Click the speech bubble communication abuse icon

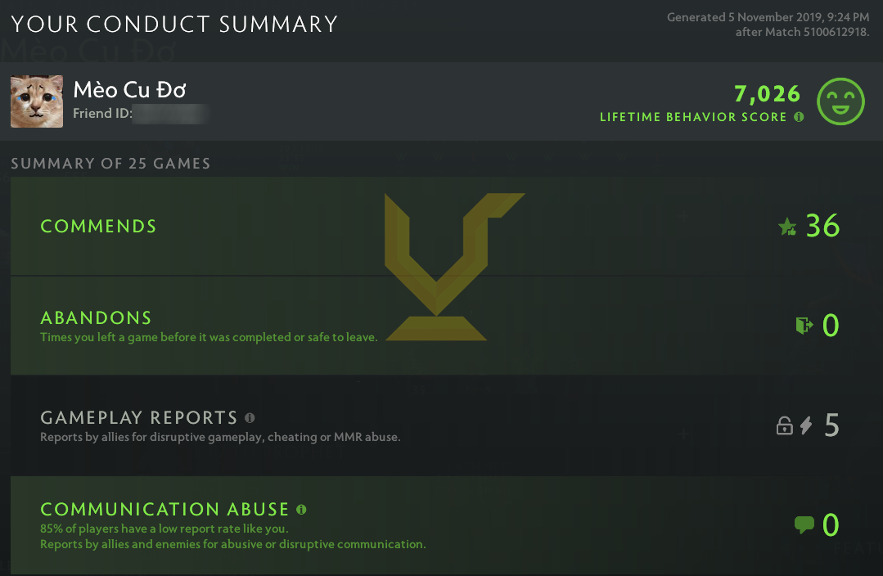click(806, 524)
